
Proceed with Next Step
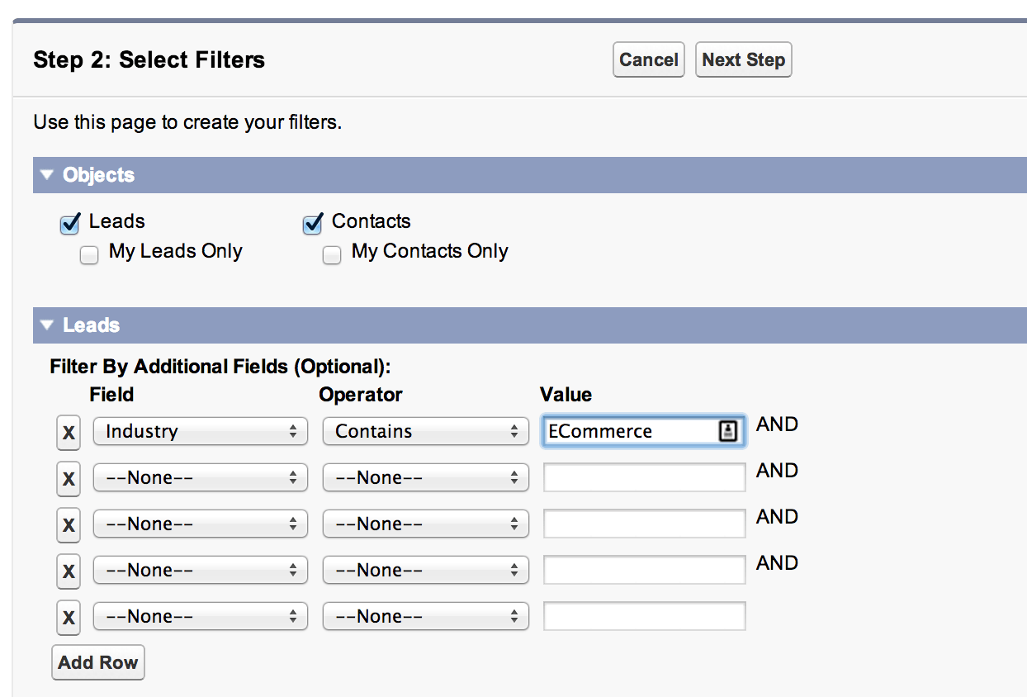coord(743,59)
